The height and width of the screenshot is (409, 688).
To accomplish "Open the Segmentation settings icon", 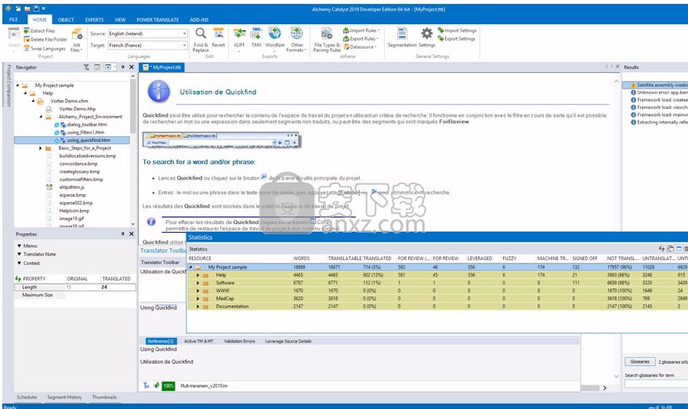I will (x=402, y=38).
